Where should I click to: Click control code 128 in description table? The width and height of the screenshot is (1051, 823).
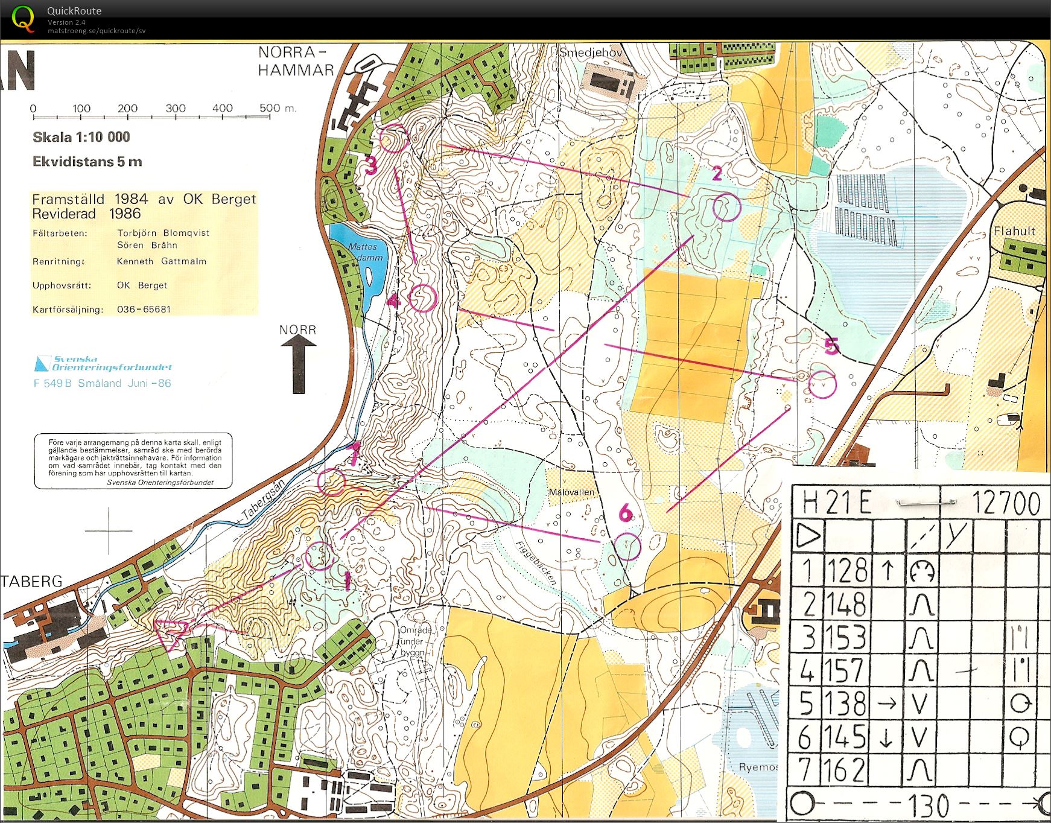pos(848,571)
